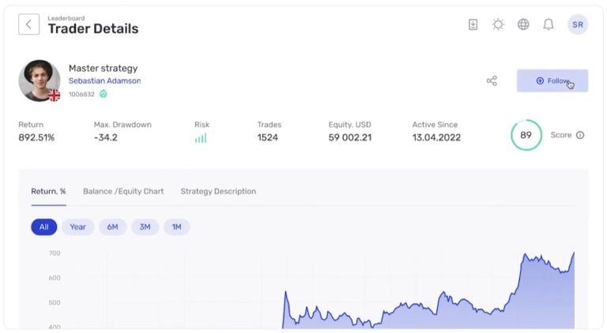
Task: Select the Year time range
Action: [x=77, y=227]
